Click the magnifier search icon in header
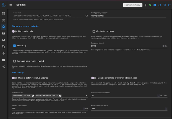Image resolution: width=172 pixels, height=119 pixels. coord(165,5)
